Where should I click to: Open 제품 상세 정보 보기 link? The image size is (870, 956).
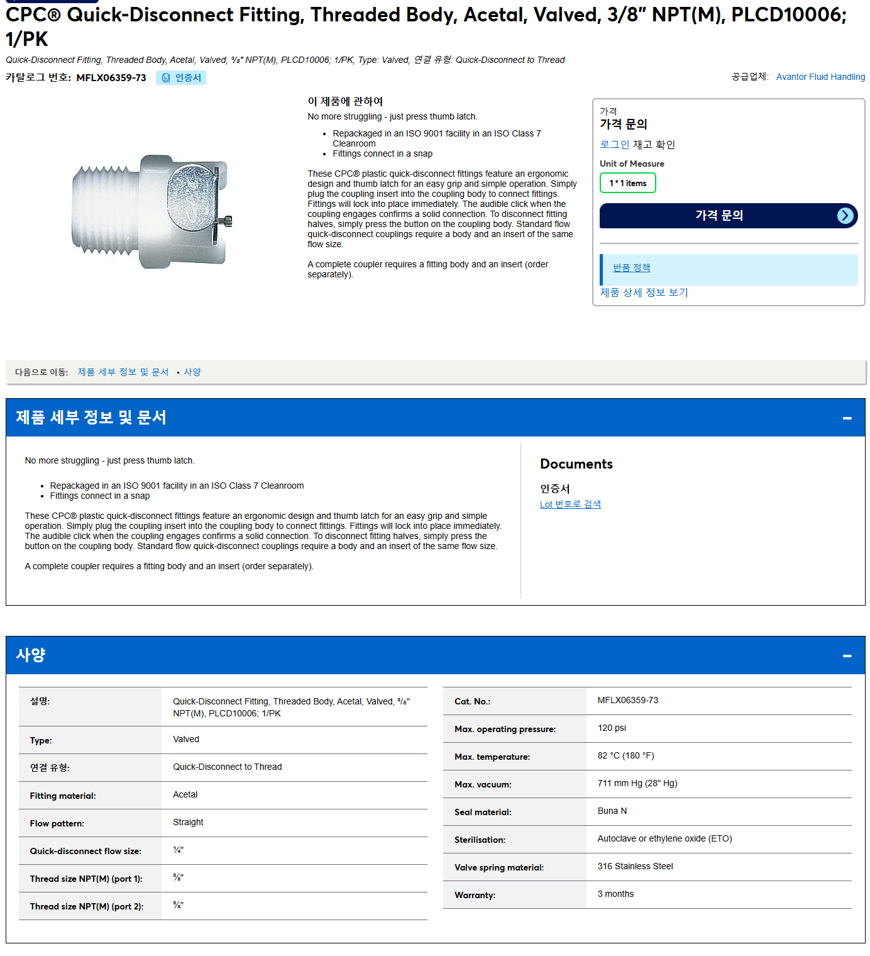[x=644, y=292]
